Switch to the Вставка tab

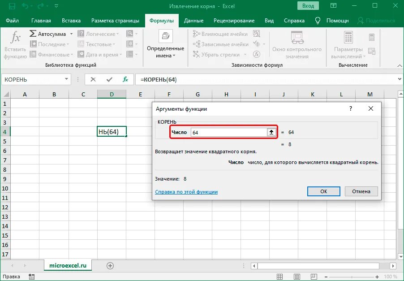tap(71, 21)
